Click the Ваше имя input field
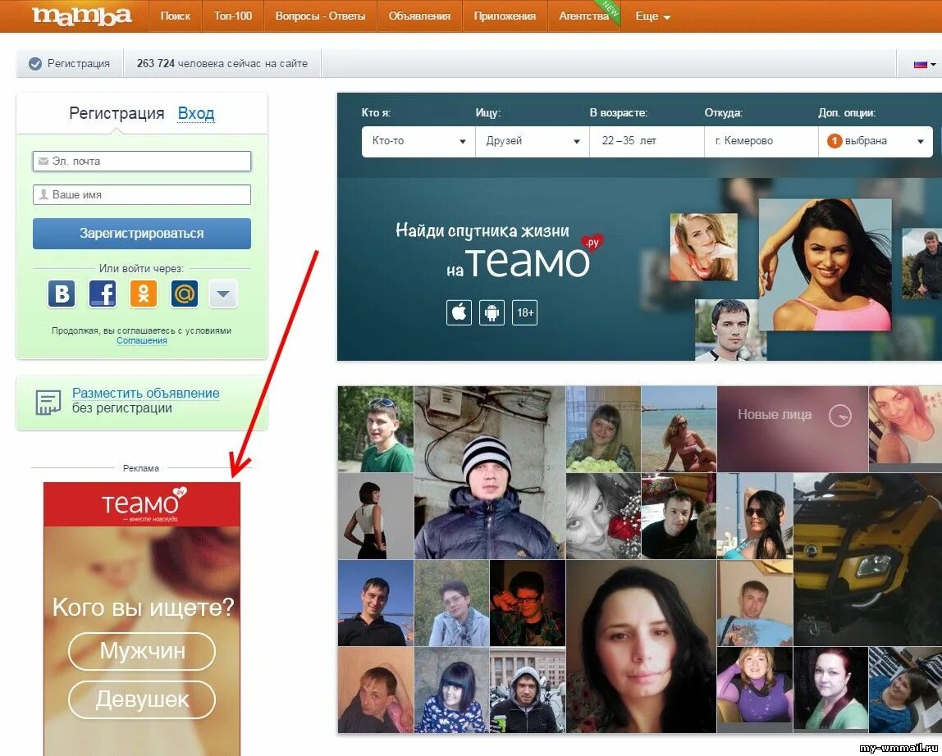 (x=142, y=194)
